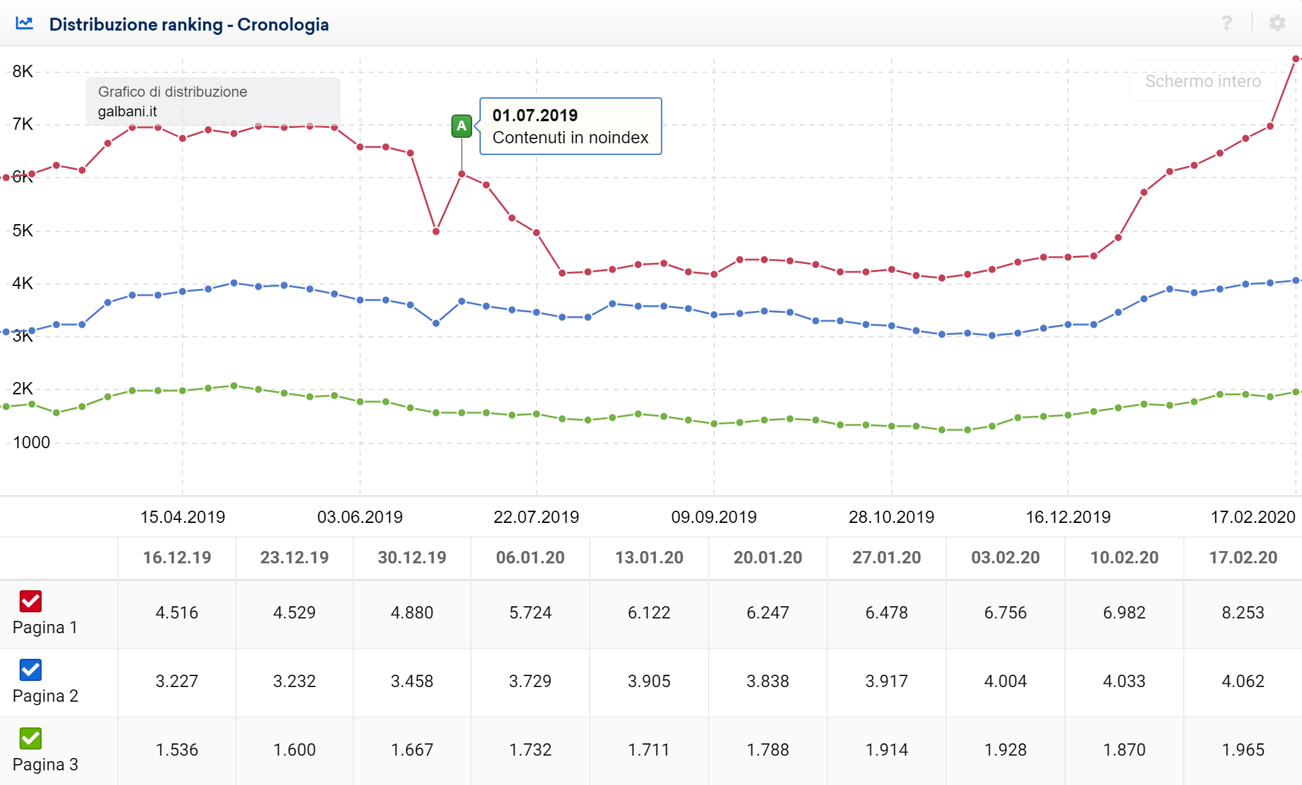The image size is (1302, 785).
Task: Click the 16.12.19 column header
Action: (177, 558)
